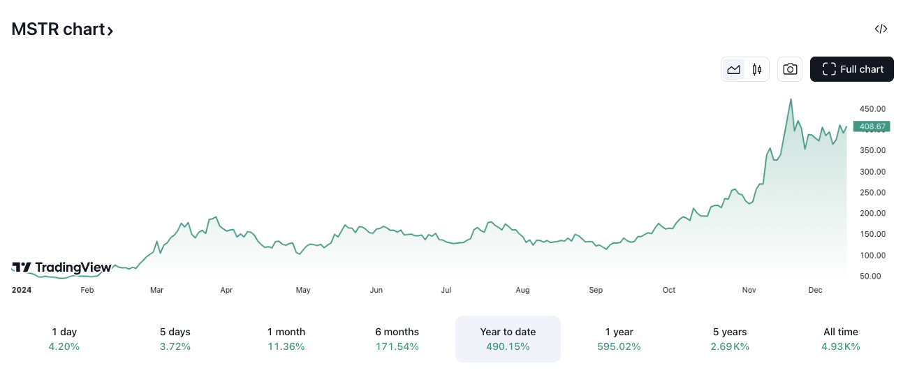Select the Year to date range
The image size is (903, 373).
click(x=508, y=339)
